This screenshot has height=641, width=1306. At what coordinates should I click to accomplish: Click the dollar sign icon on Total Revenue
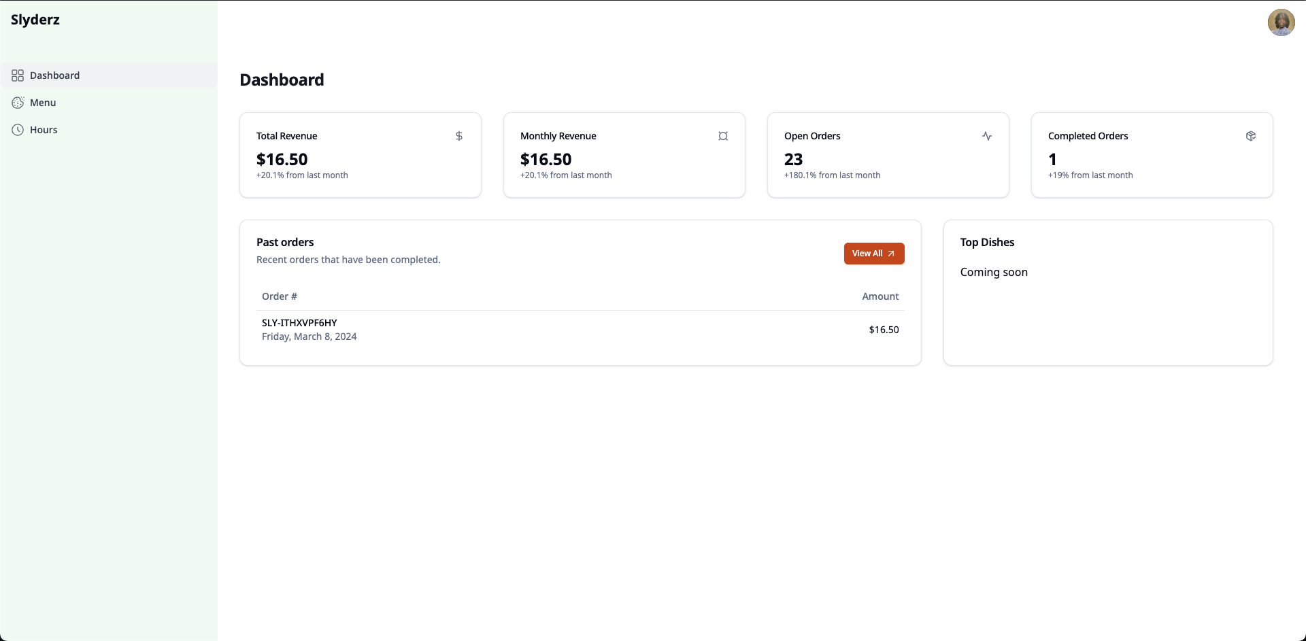pyautogui.click(x=459, y=136)
